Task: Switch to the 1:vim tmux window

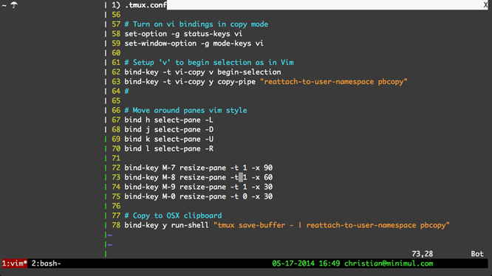Action: tap(15, 263)
